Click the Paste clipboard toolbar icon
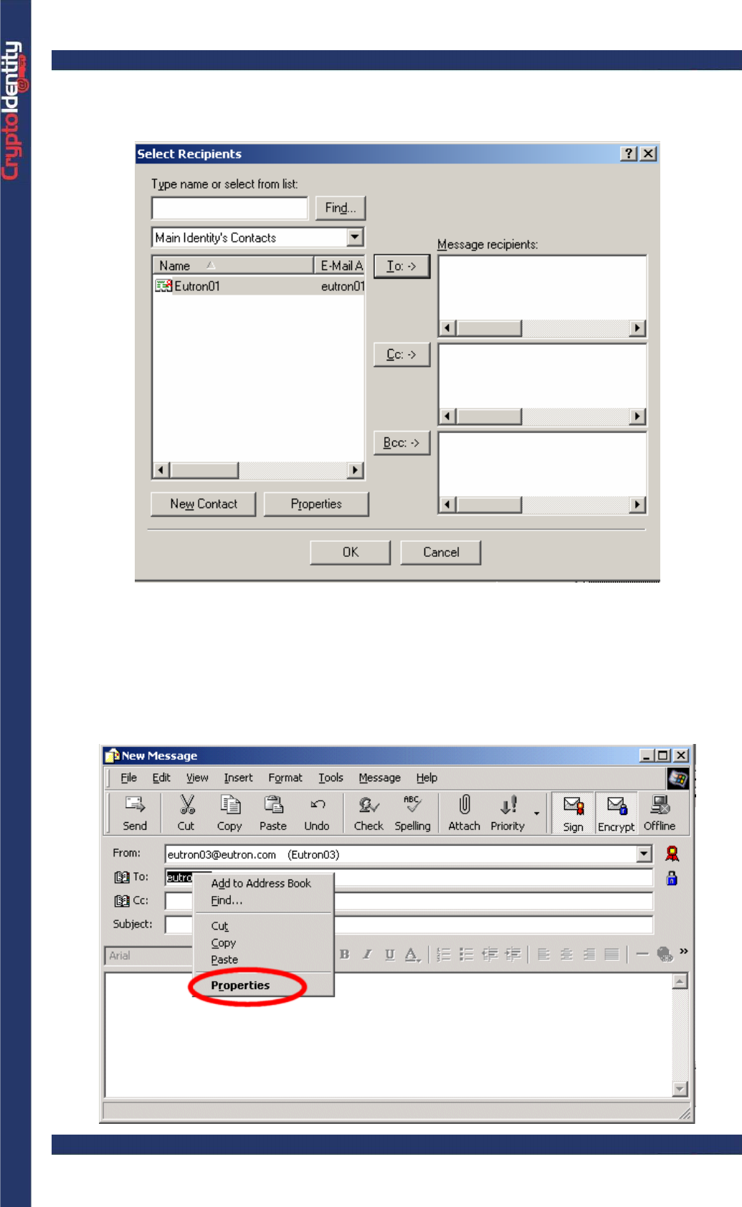Screen dimensions: 742x1207 [273, 805]
